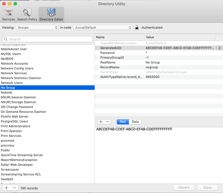Viewport: 223px width, 193px height.
Task: Add a new record with plus button
Action: 6,188
